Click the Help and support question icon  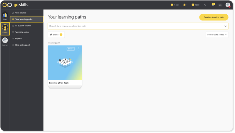click(x=13, y=45)
